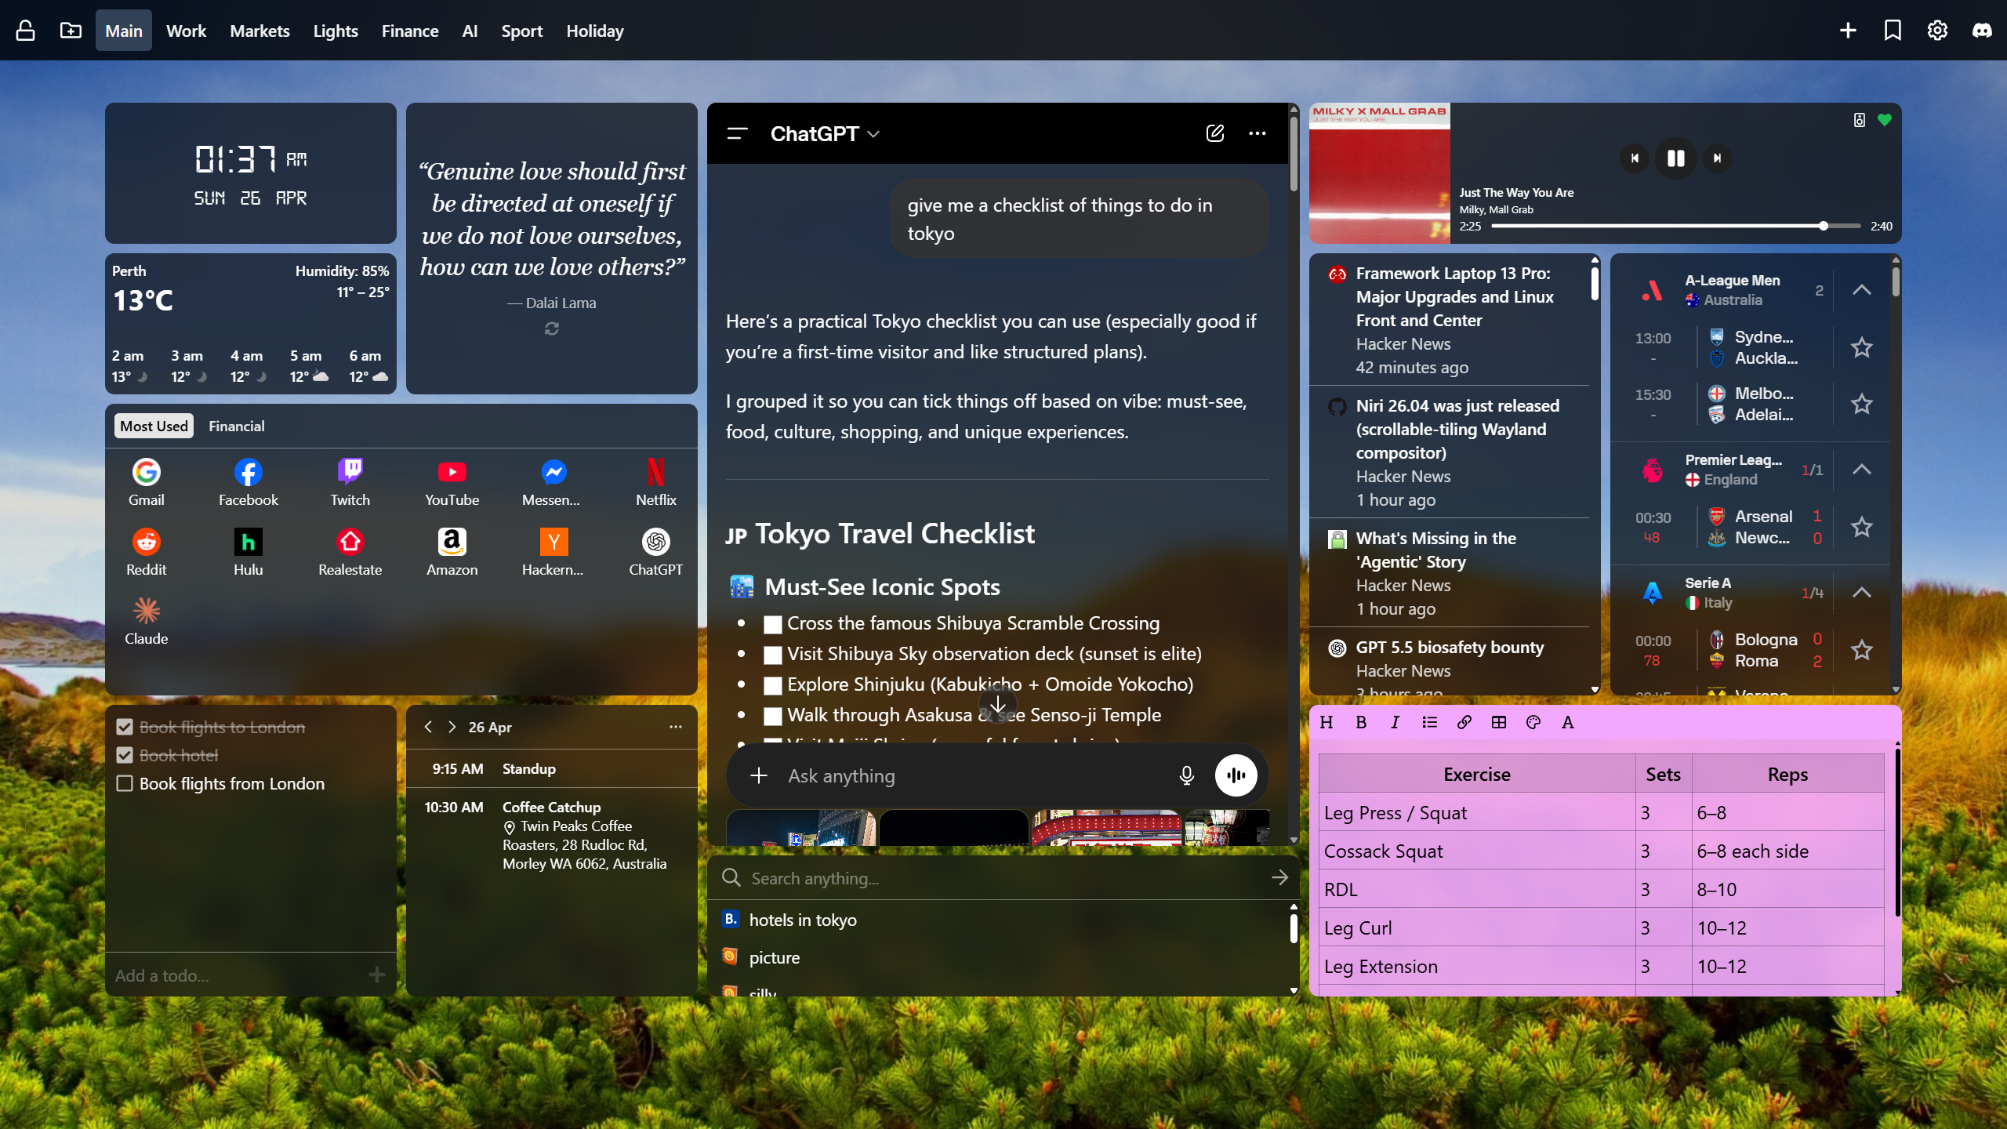The width and height of the screenshot is (2007, 1129).
Task: Go to previous day in calendar
Action: (428, 727)
